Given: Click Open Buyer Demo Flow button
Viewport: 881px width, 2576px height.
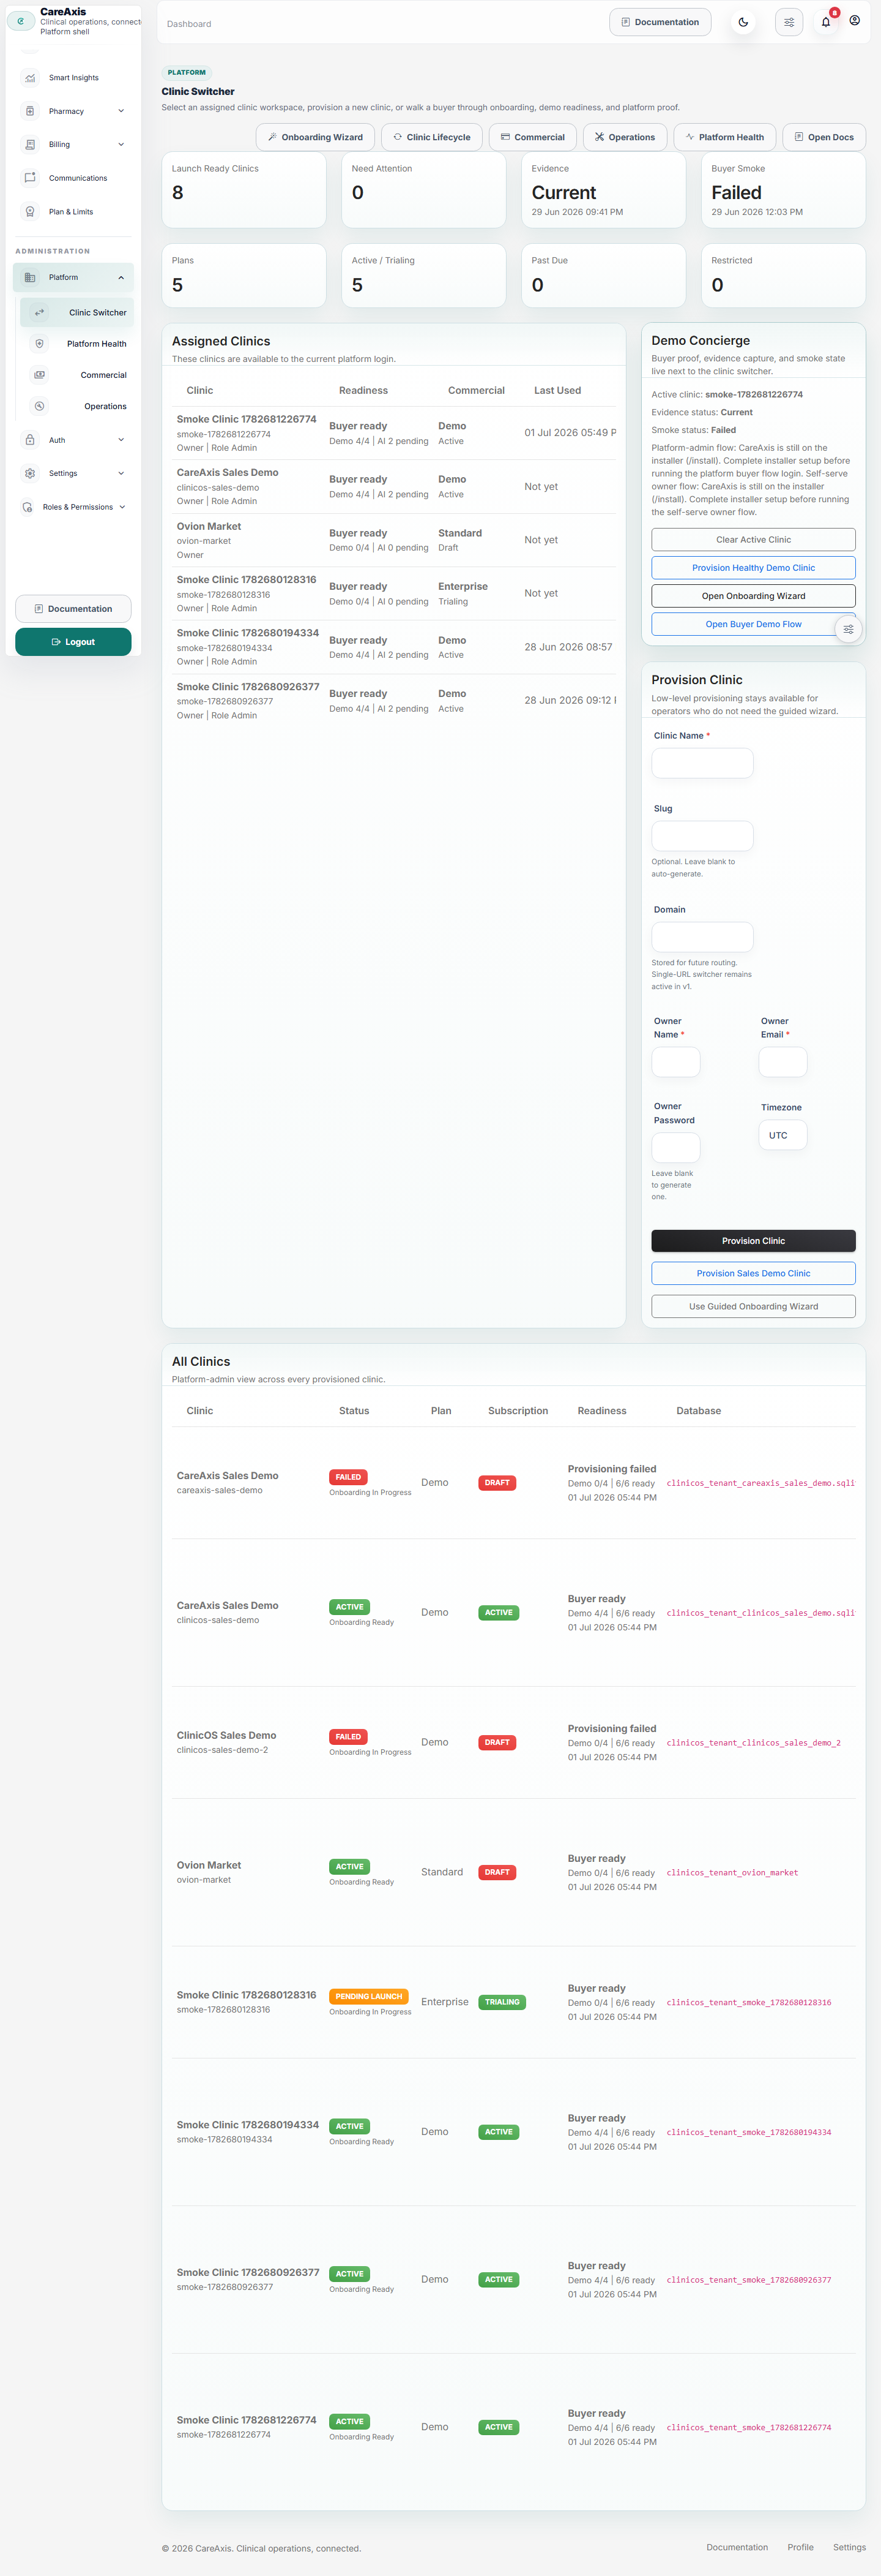Looking at the screenshot, I should pos(753,624).
